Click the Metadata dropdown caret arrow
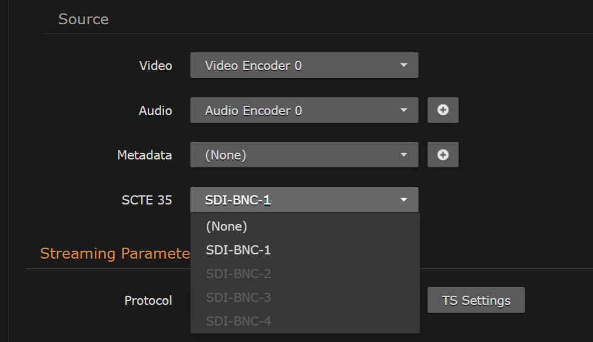The image size is (593, 342). click(403, 155)
